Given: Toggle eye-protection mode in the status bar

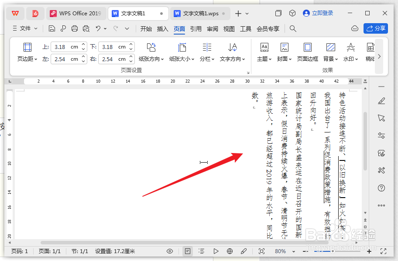Looking at the screenshot, I should (x=170, y=251).
